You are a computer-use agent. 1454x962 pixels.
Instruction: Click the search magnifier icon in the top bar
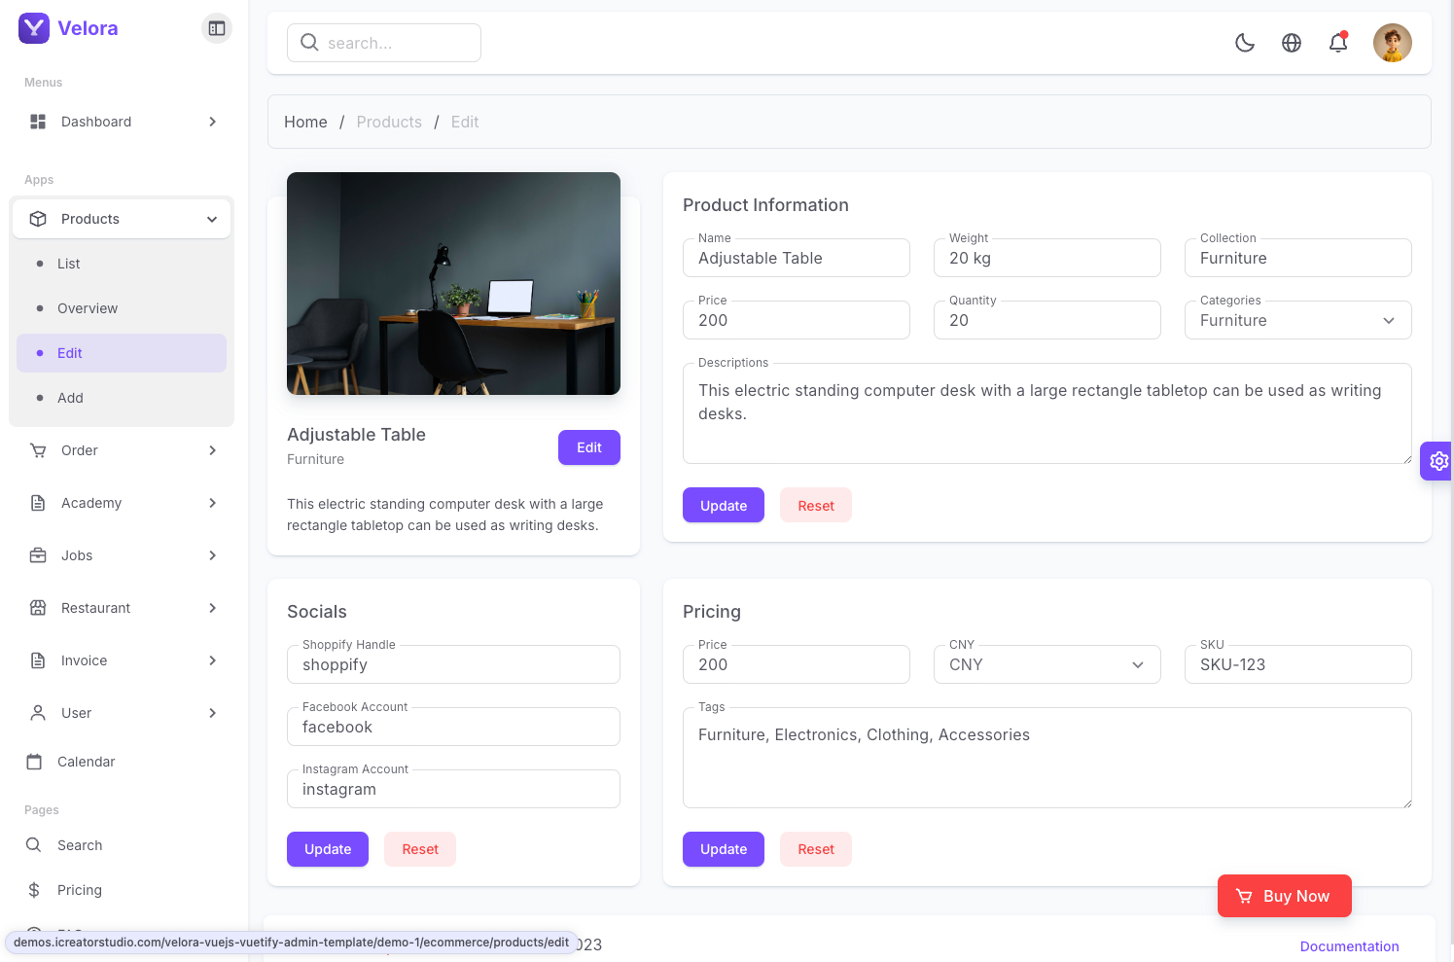(x=309, y=43)
